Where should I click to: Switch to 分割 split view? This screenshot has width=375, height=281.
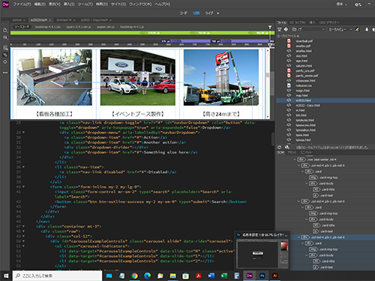click(196, 13)
